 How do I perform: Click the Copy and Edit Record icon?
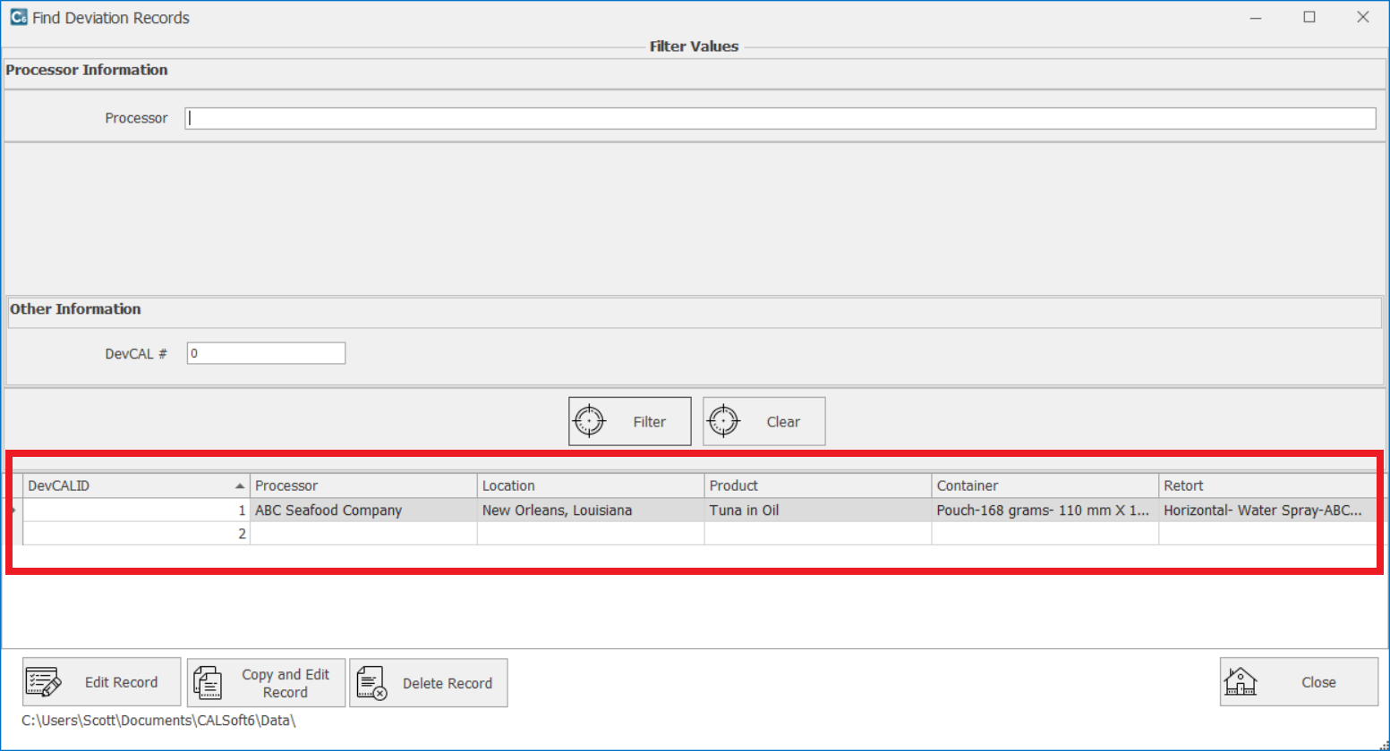(x=208, y=682)
